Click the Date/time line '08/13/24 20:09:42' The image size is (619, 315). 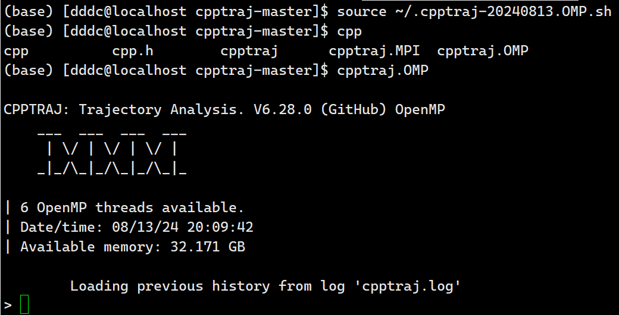point(136,227)
